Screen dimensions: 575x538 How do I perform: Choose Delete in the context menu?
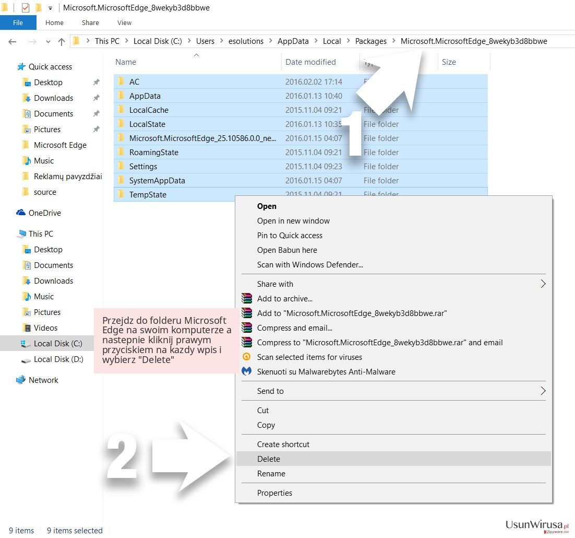393,459
